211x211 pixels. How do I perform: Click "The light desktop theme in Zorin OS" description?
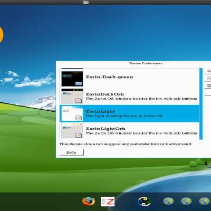[x=124, y=116]
